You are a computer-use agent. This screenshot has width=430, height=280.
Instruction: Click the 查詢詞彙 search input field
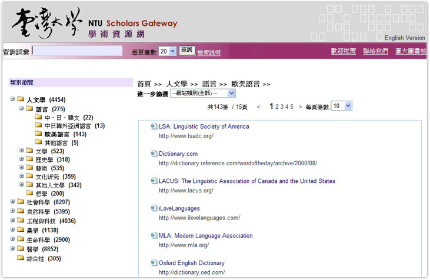tap(78, 51)
